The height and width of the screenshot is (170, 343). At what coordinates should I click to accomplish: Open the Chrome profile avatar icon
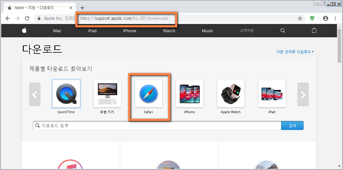pos(326,18)
